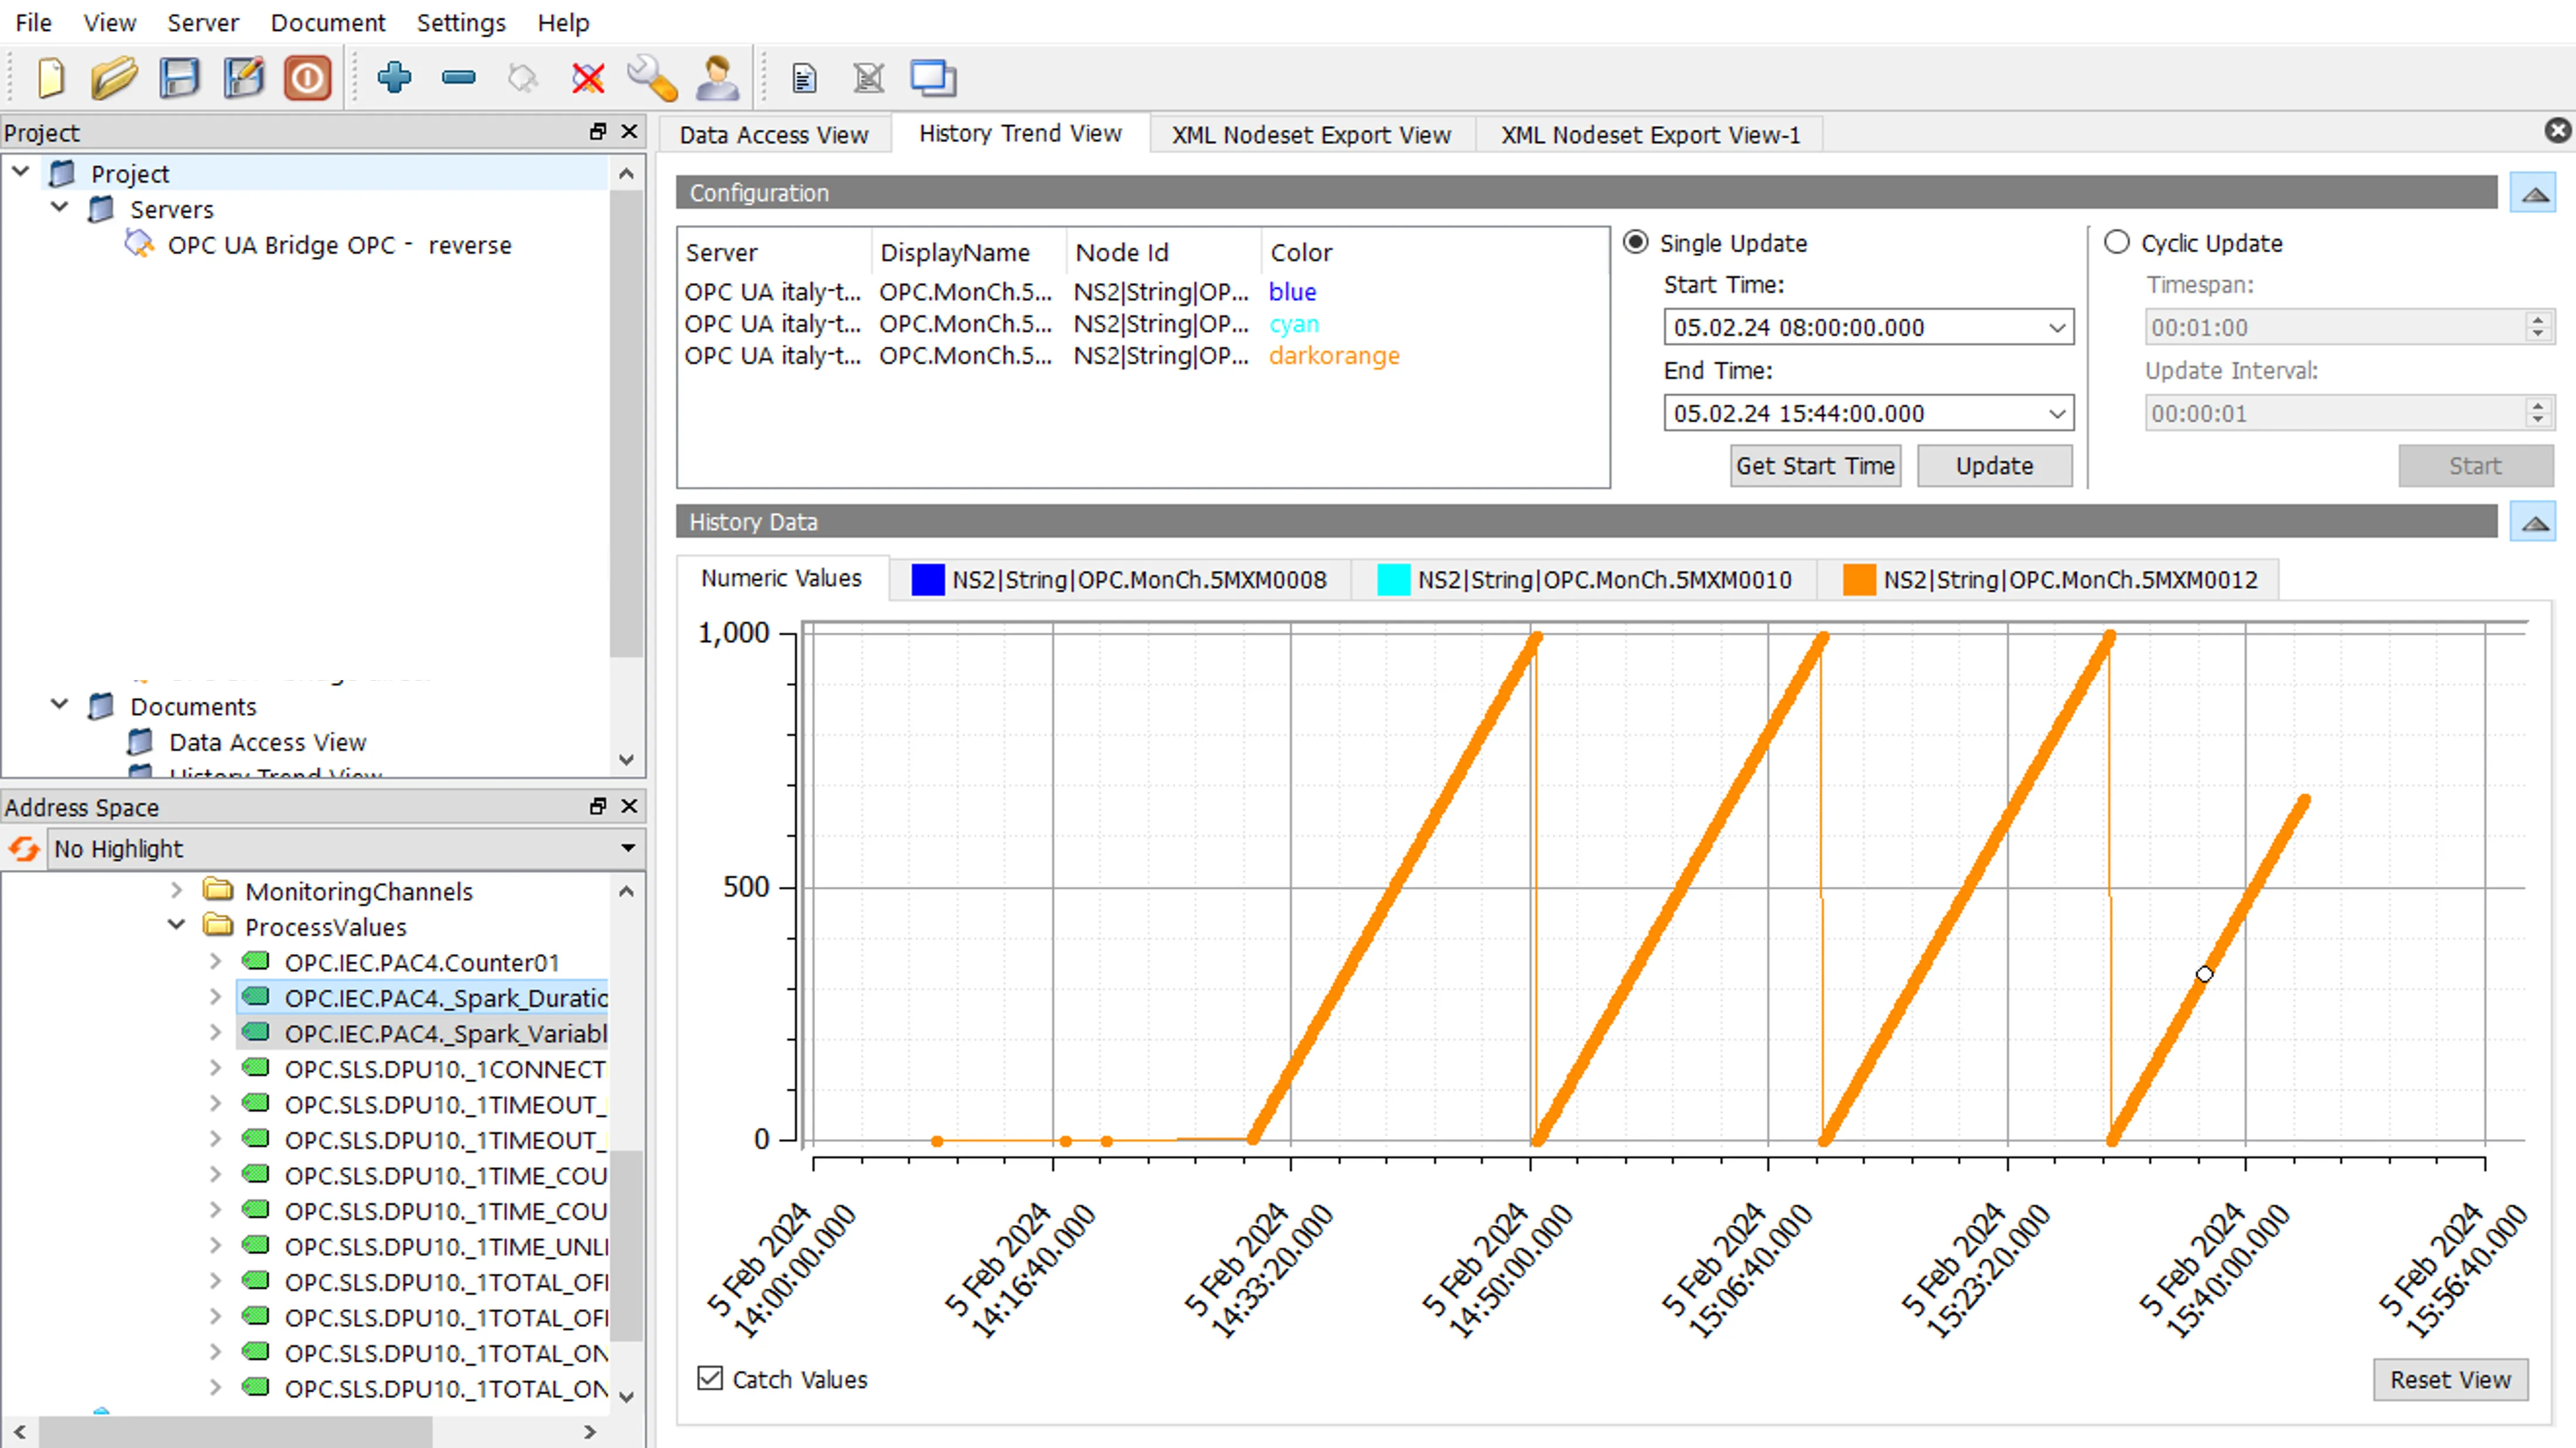Click the blue plus Add Server icon

(394, 77)
